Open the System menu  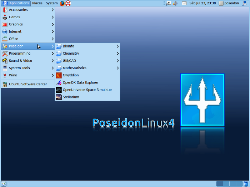point(51,3)
